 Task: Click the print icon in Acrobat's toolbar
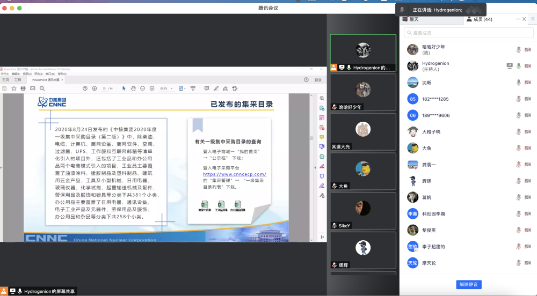[x=23, y=88]
